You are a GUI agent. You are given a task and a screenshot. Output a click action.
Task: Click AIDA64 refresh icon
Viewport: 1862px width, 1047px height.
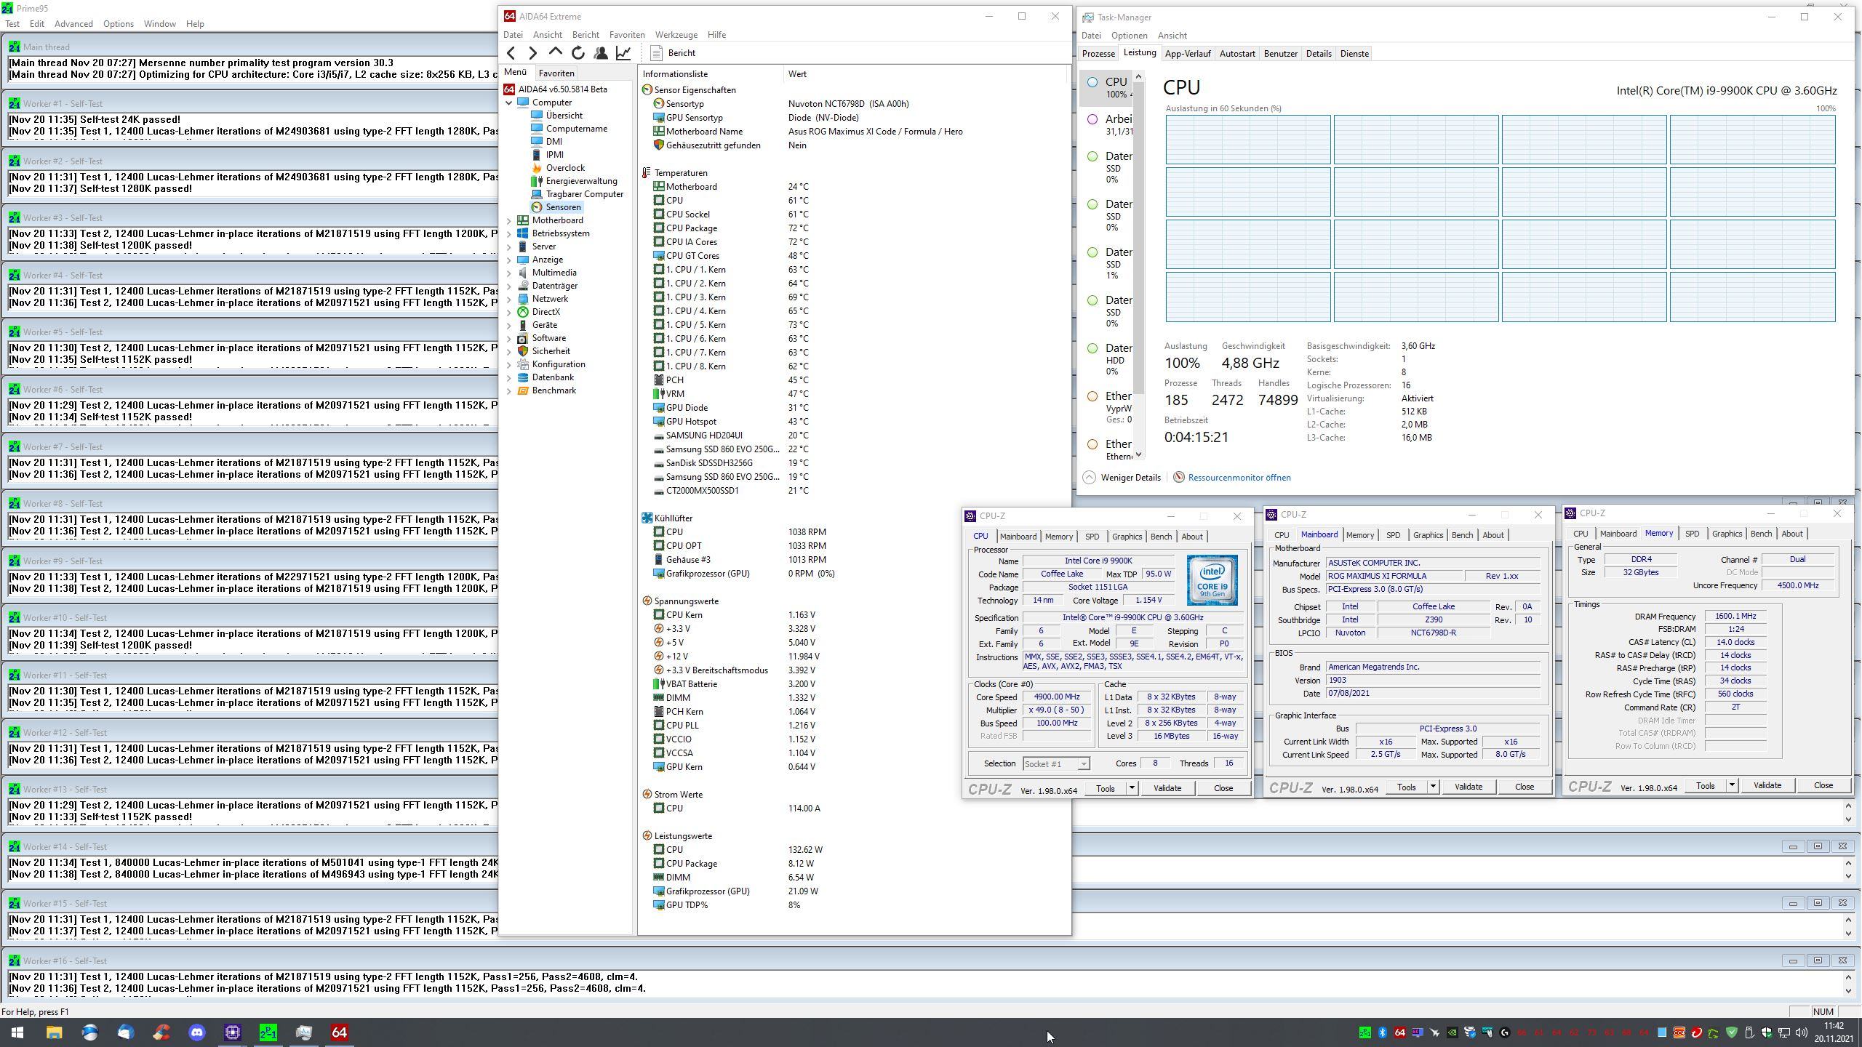pyautogui.click(x=578, y=52)
